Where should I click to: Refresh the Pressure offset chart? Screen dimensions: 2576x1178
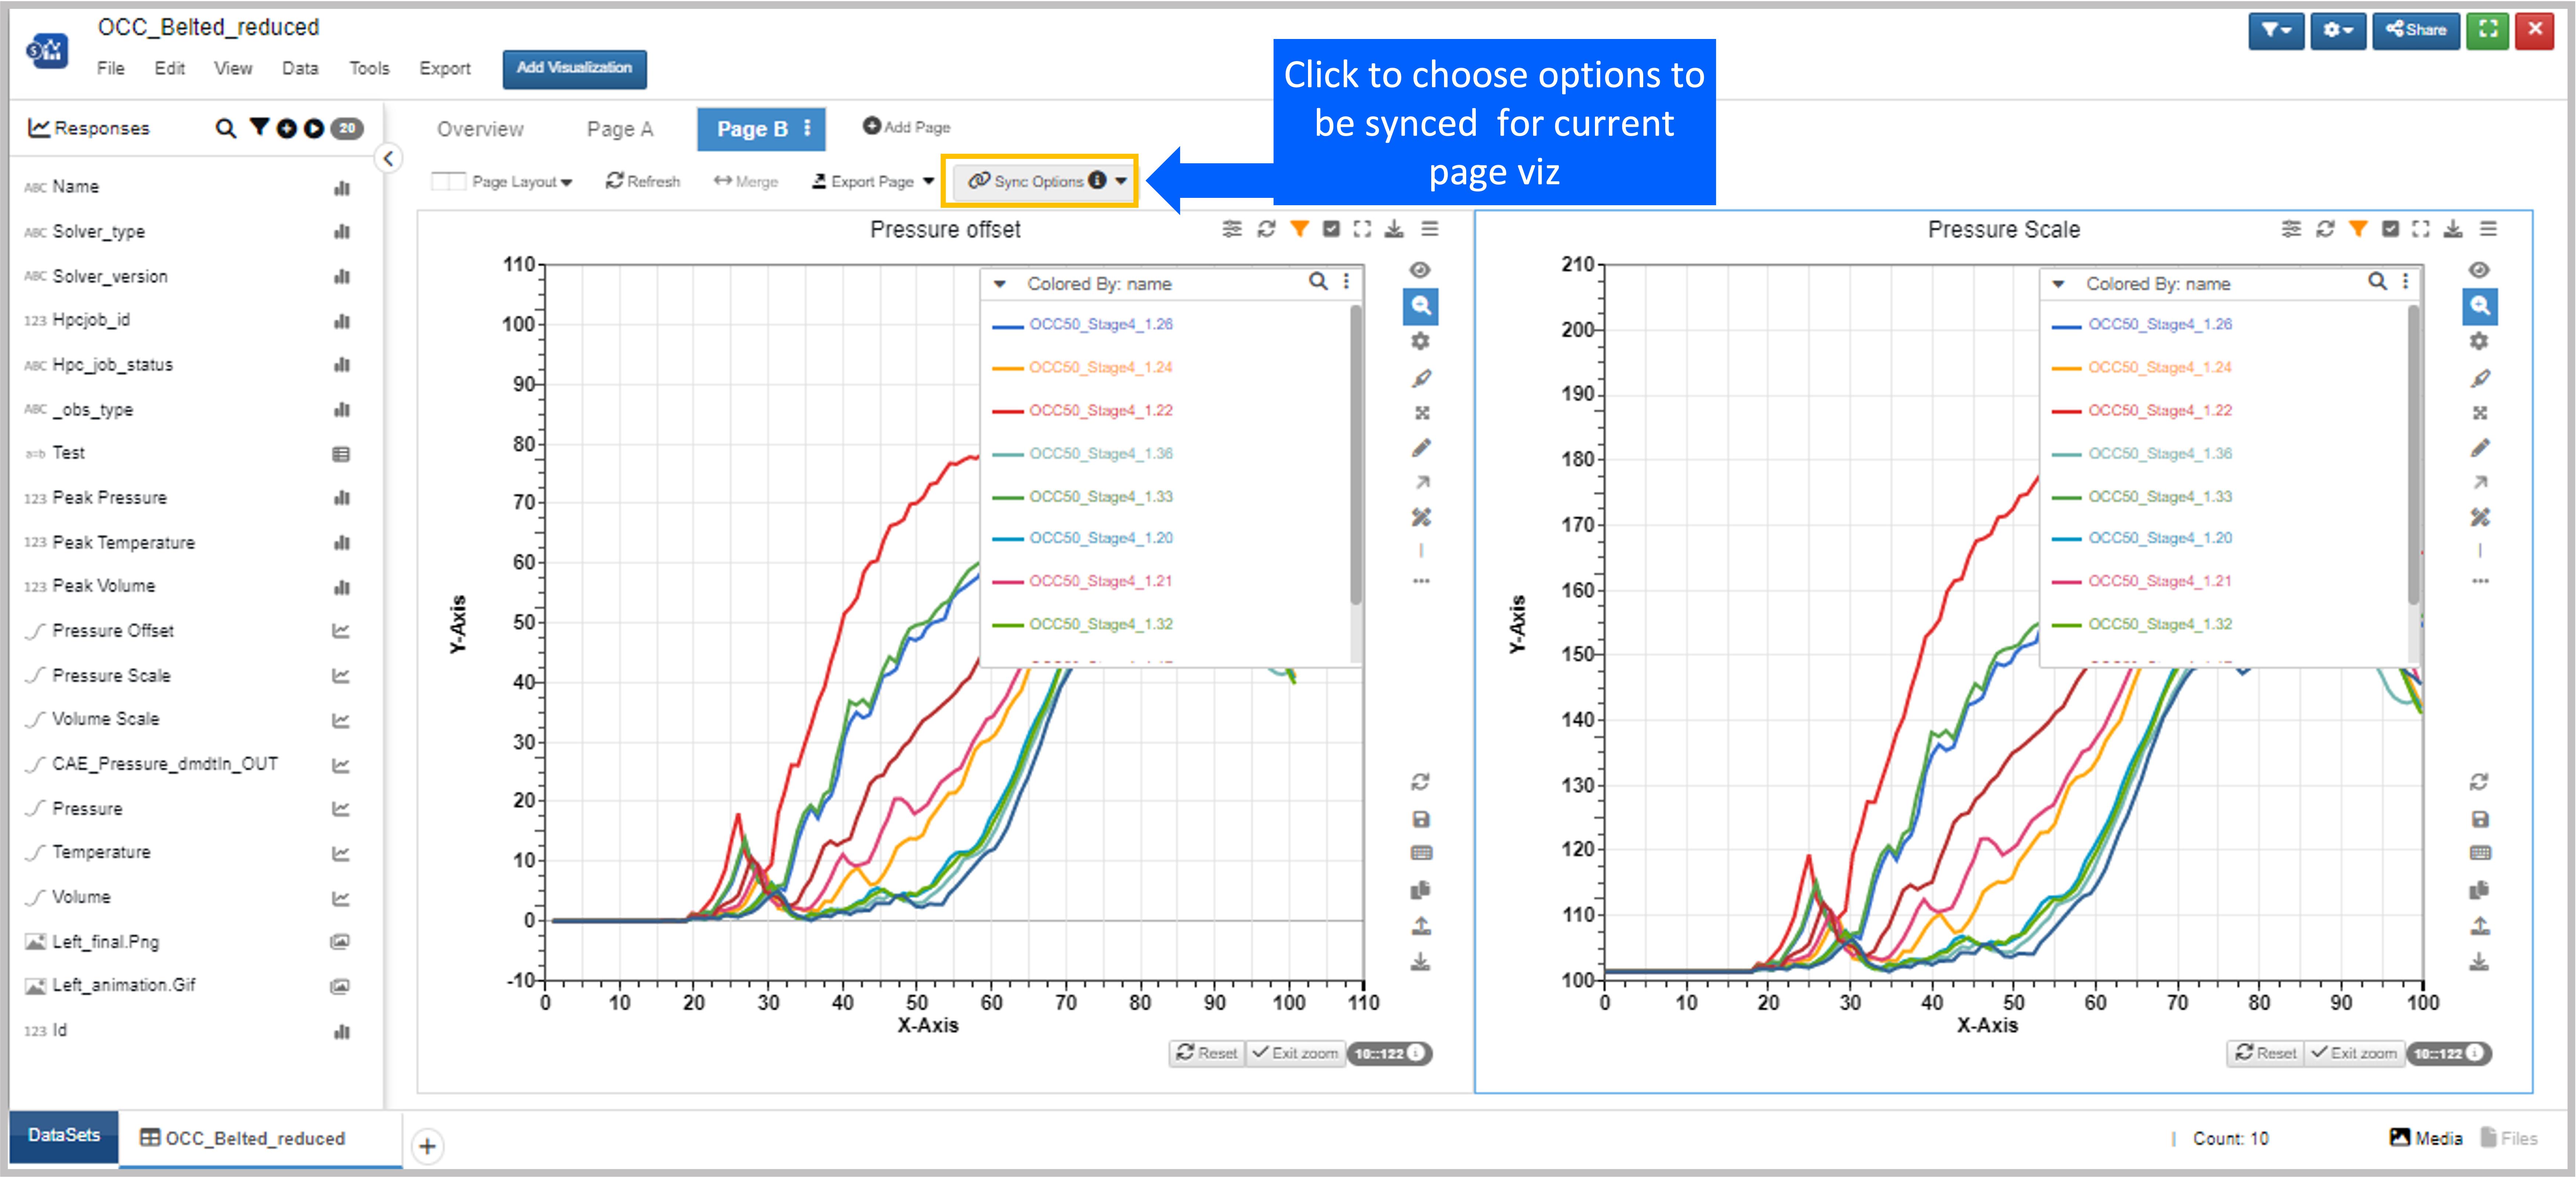[x=1266, y=229]
